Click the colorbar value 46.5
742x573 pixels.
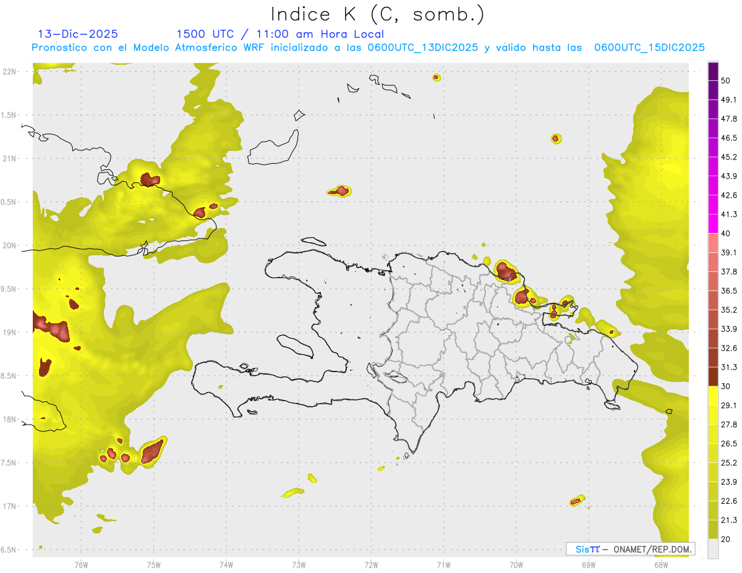pyautogui.click(x=728, y=137)
